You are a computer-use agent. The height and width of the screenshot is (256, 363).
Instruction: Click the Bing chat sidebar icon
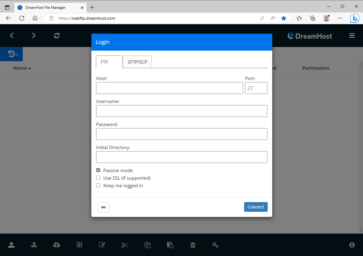coord(355,18)
